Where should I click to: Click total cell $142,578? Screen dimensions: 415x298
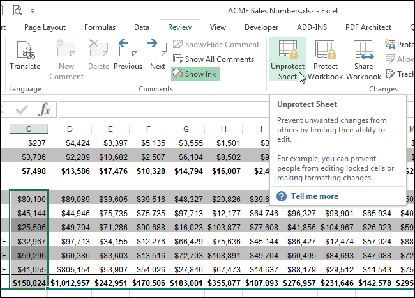tap(374, 283)
